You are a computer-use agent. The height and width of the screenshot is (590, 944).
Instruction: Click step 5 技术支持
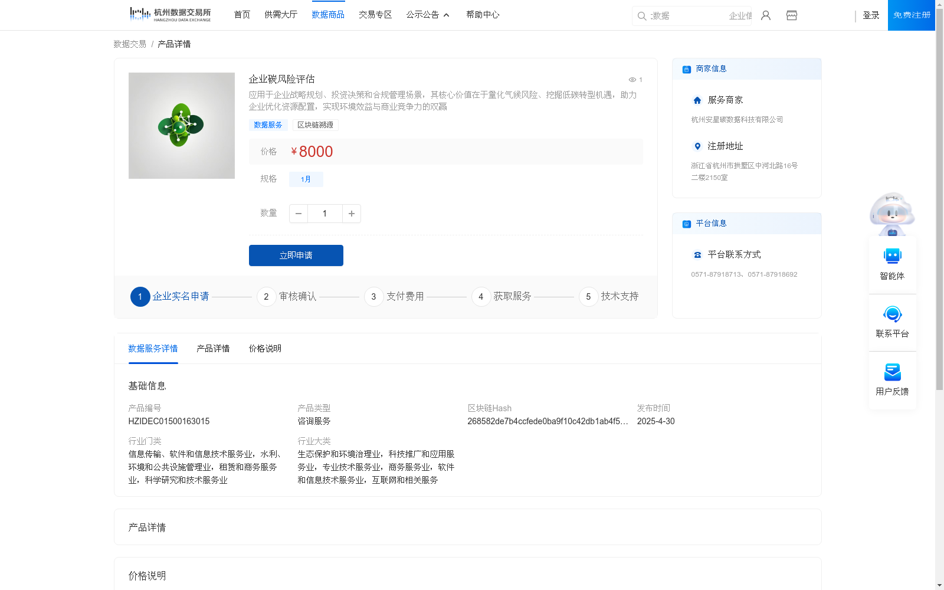tap(609, 297)
